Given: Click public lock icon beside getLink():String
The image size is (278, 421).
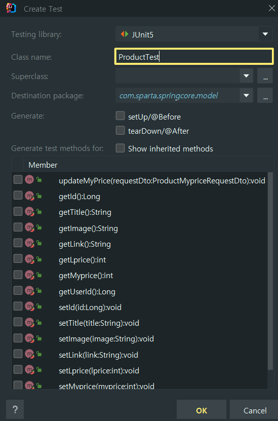Looking at the screenshot, I should point(39,243).
